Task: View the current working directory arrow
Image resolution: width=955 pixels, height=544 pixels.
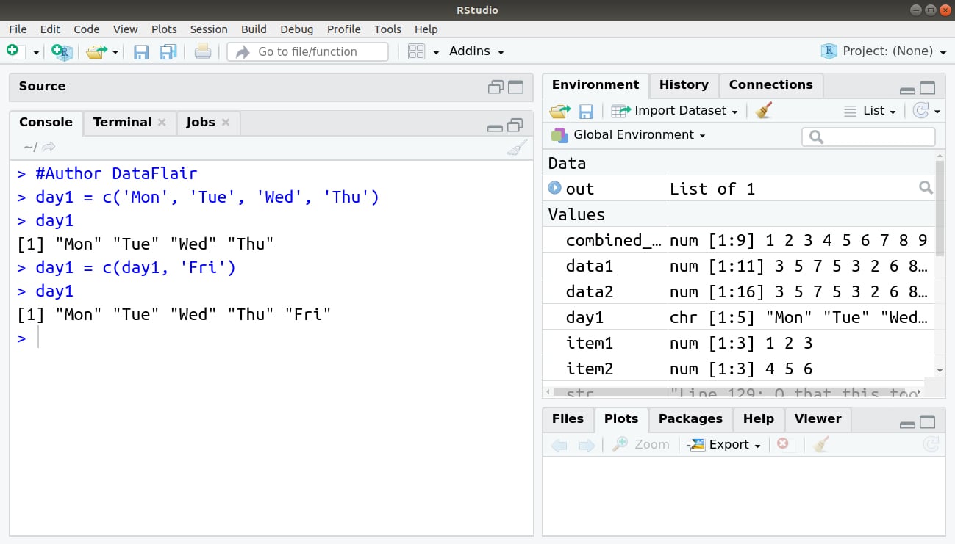Action: (49, 147)
